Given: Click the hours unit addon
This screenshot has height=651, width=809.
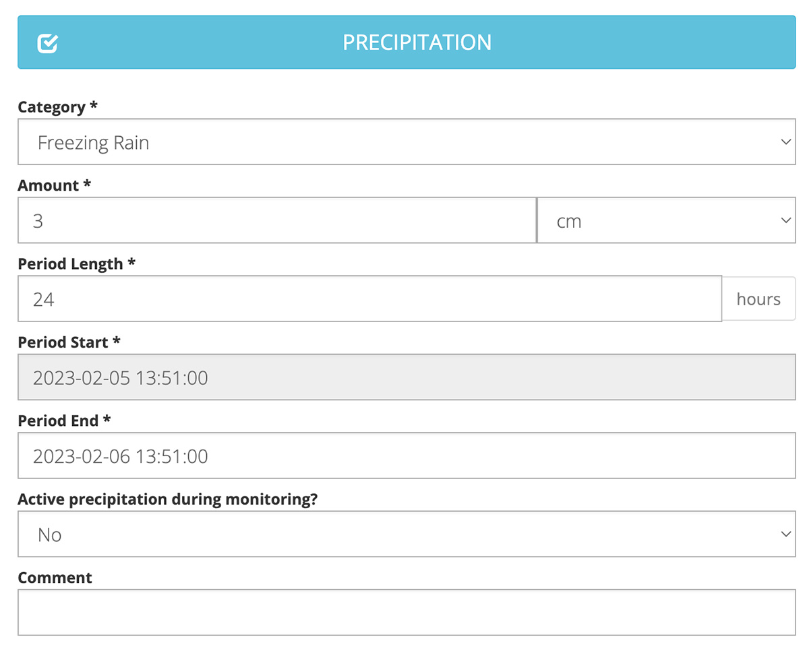Looking at the screenshot, I should (x=758, y=299).
